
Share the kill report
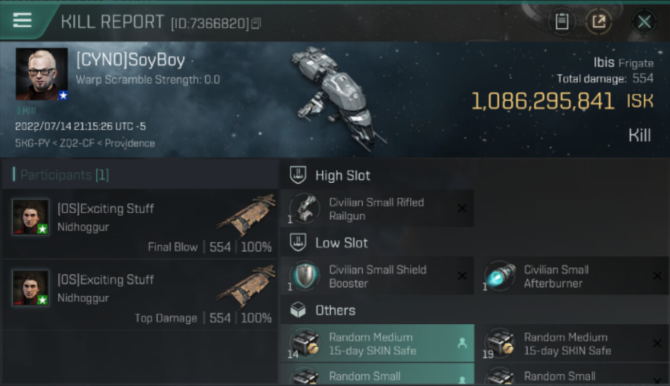598,22
